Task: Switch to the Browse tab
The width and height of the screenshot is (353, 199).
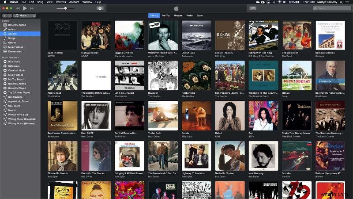Action: (x=178, y=15)
